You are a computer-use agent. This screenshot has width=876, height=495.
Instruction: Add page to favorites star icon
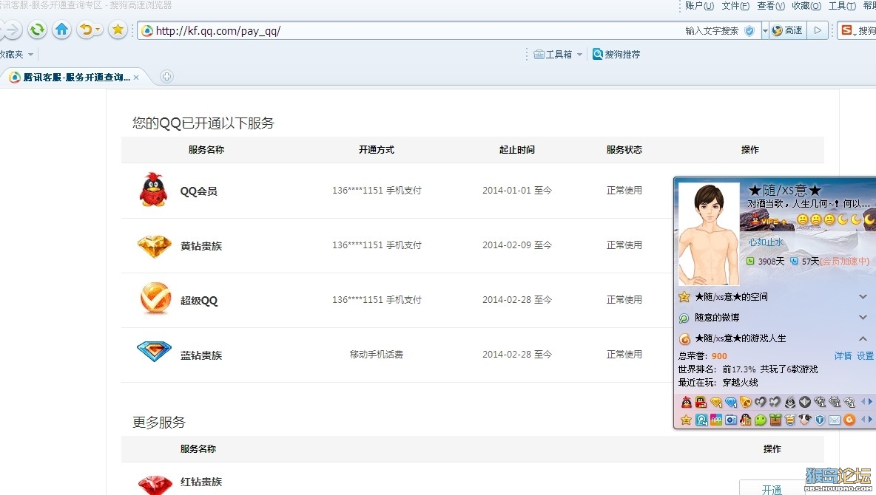[x=118, y=30]
